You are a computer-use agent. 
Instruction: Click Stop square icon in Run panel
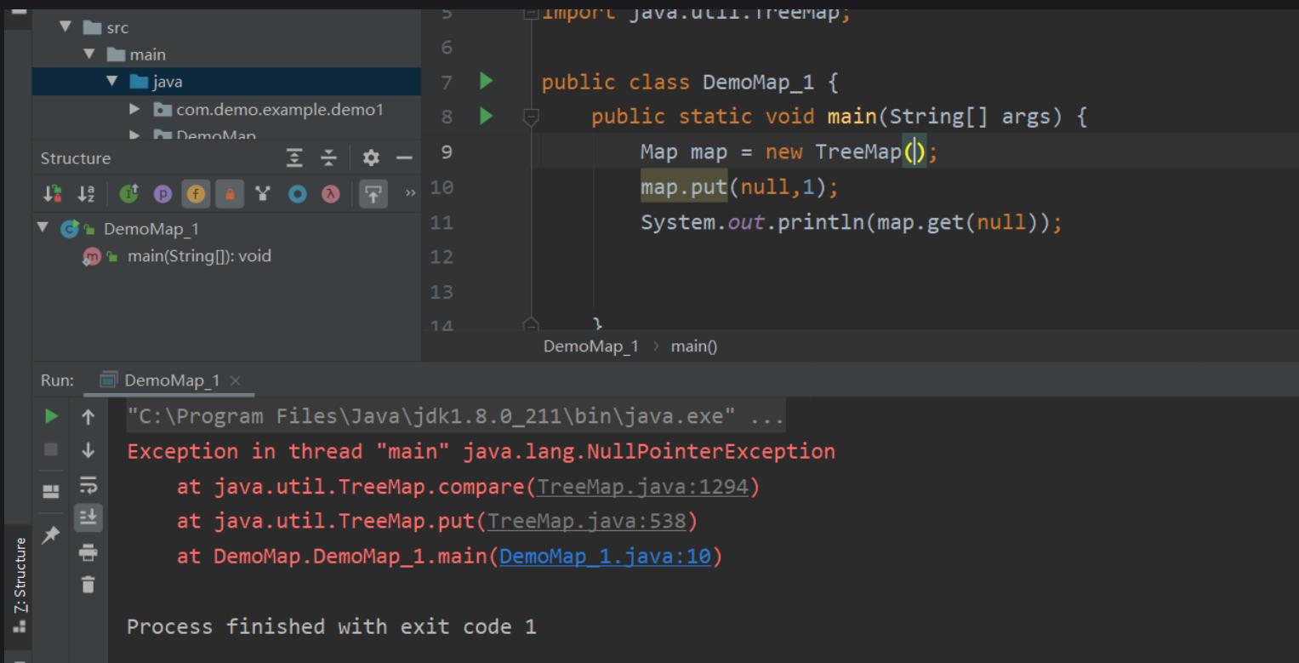tap(51, 449)
